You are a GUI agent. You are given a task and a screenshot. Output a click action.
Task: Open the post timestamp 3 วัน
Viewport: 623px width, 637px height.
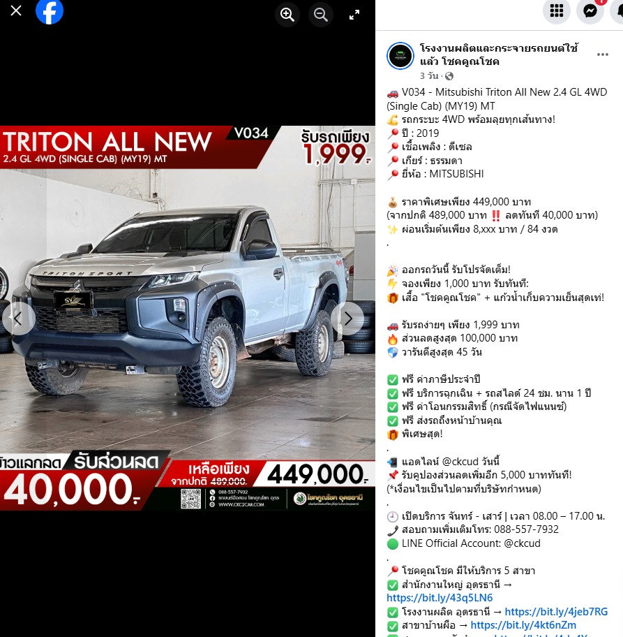pos(429,76)
